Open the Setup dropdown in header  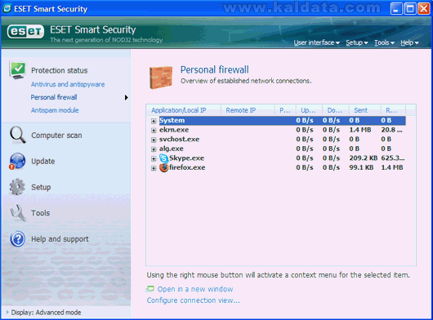(x=357, y=42)
